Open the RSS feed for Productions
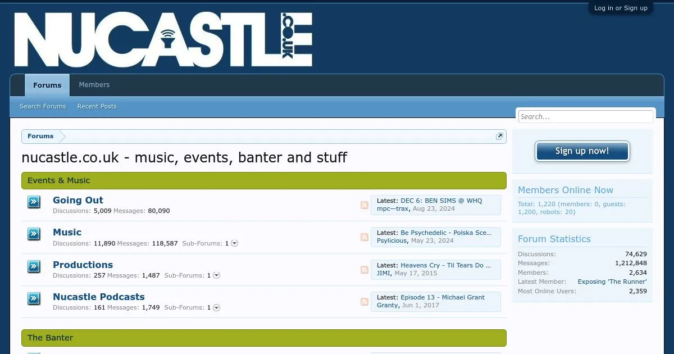 pyautogui.click(x=365, y=270)
